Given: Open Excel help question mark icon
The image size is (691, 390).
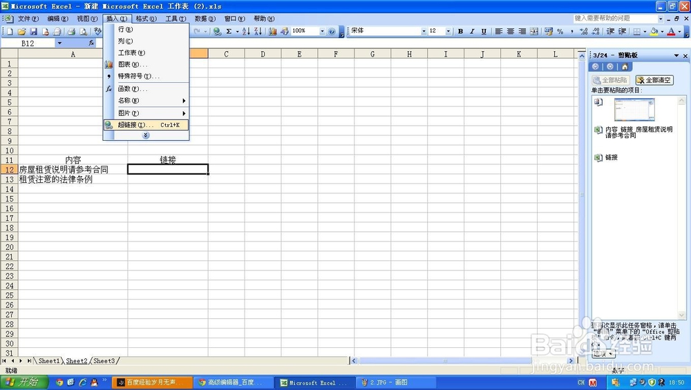Looking at the screenshot, I should click(332, 31).
